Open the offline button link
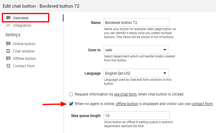 tap(127, 104)
